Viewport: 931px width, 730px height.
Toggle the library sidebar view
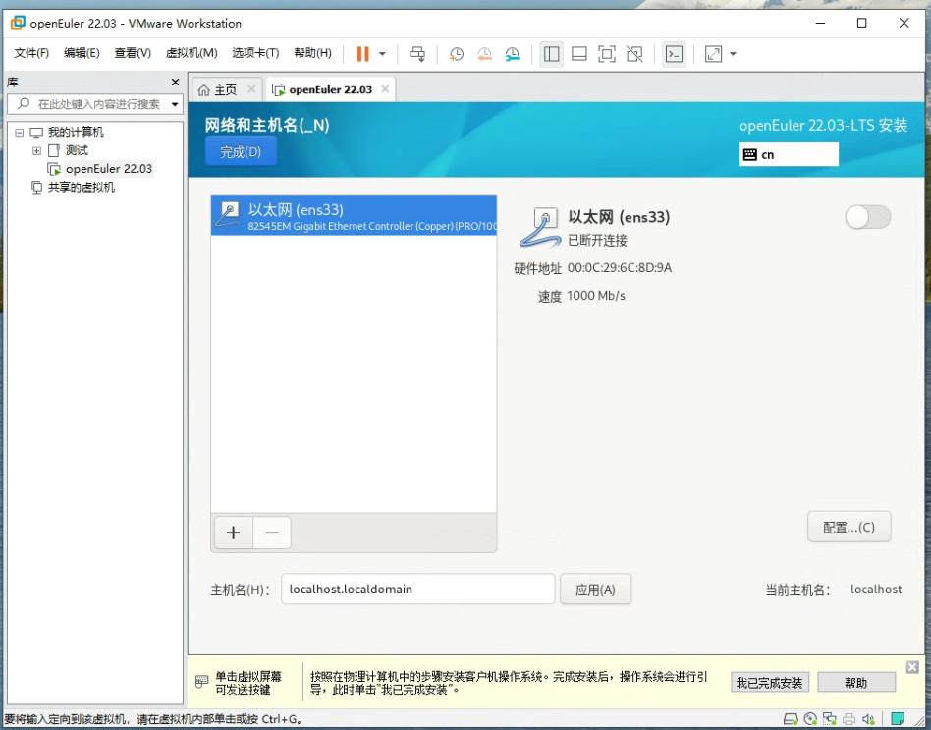[552, 54]
